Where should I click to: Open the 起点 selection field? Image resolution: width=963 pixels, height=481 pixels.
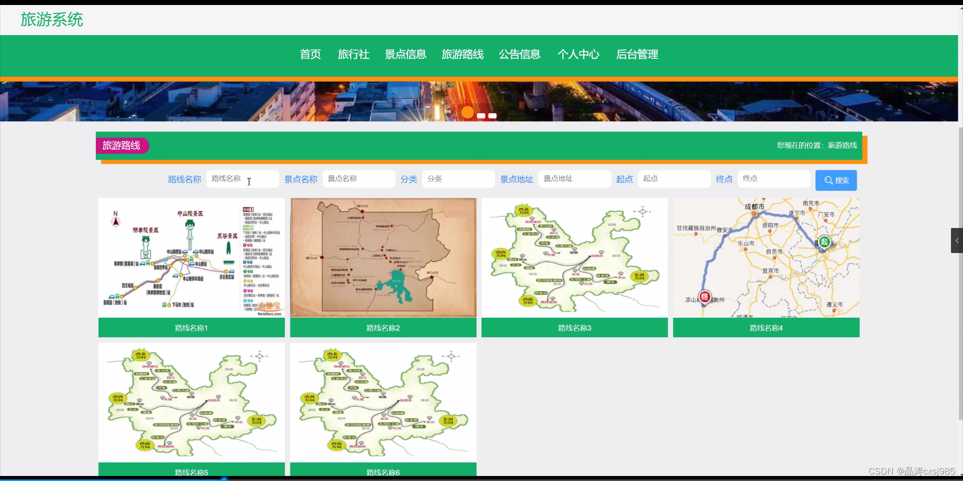[x=674, y=179]
